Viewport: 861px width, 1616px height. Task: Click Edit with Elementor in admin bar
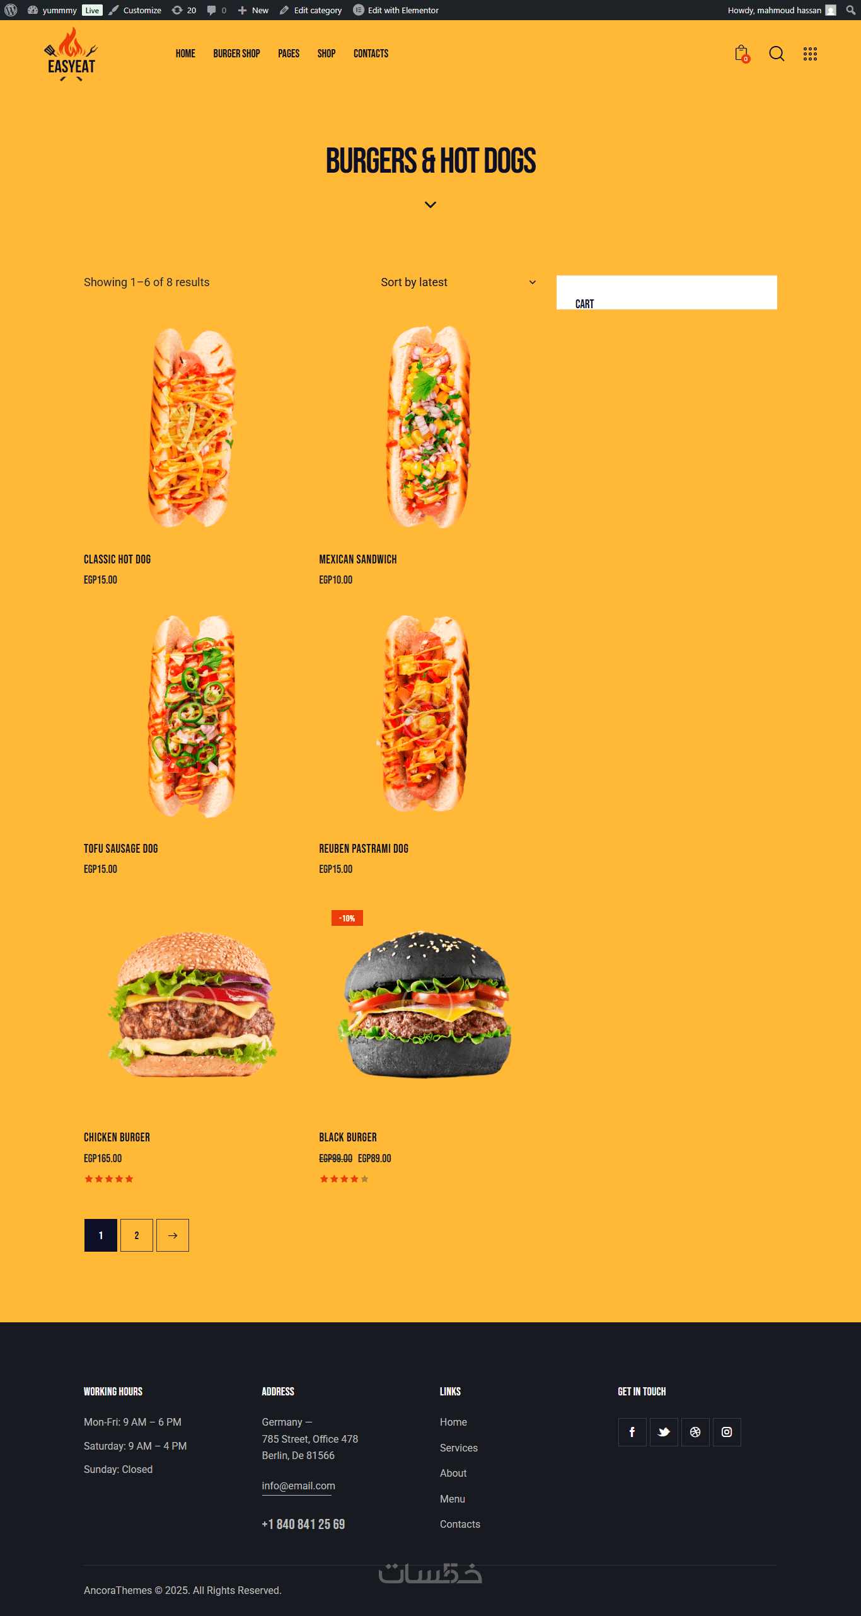tap(396, 10)
